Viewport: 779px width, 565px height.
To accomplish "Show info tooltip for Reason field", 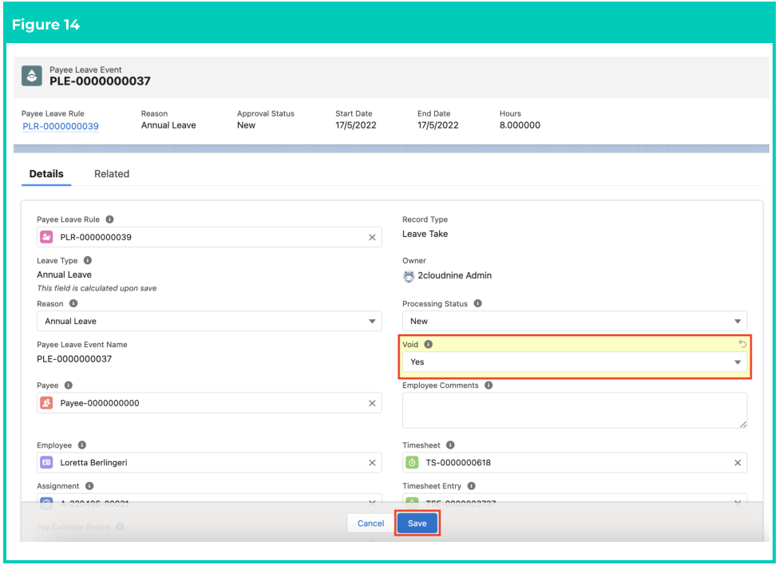I will (x=73, y=303).
